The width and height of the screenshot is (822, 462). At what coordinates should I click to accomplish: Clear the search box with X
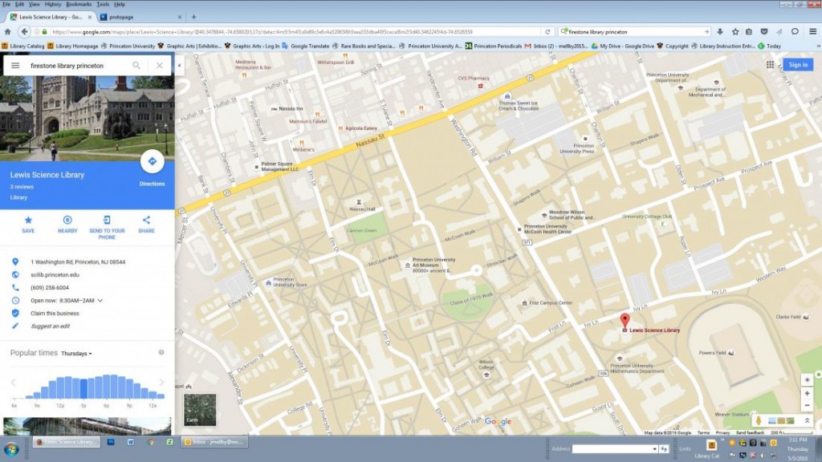coord(160,65)
